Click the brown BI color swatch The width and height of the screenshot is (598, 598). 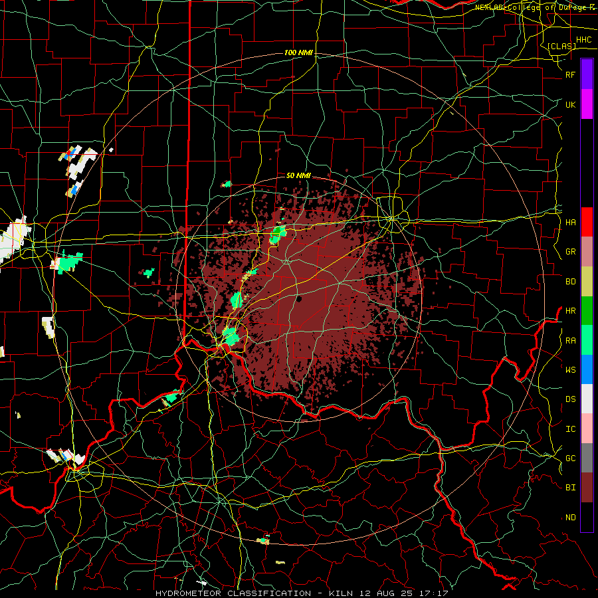[x=587, y=488]
